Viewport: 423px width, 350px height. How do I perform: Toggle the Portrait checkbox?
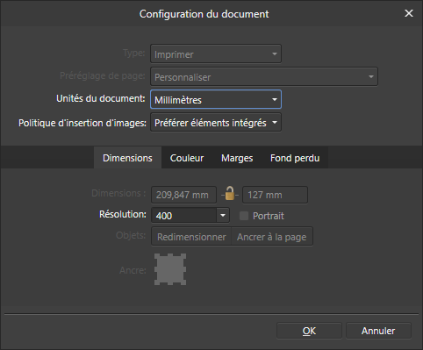[x=244, y=216]
